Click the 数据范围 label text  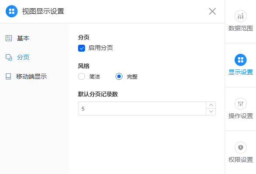click(x=240, y=28)
